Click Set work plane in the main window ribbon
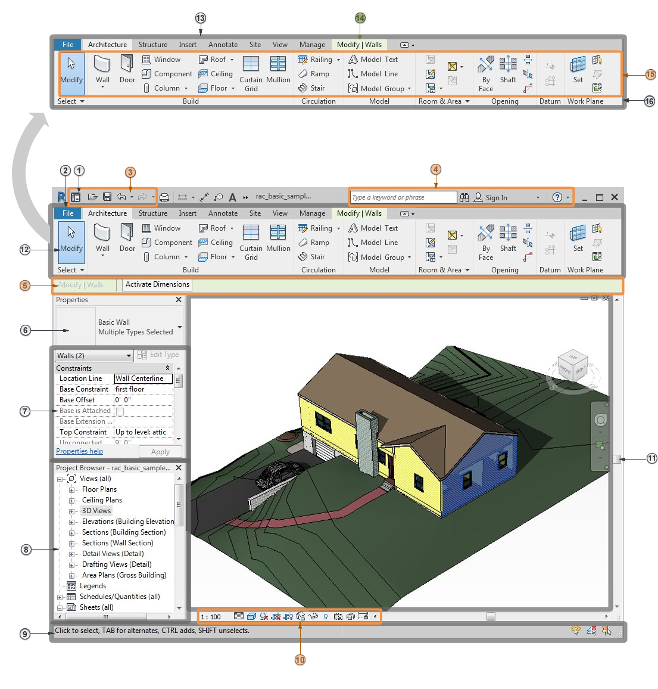 pos(578,238)
